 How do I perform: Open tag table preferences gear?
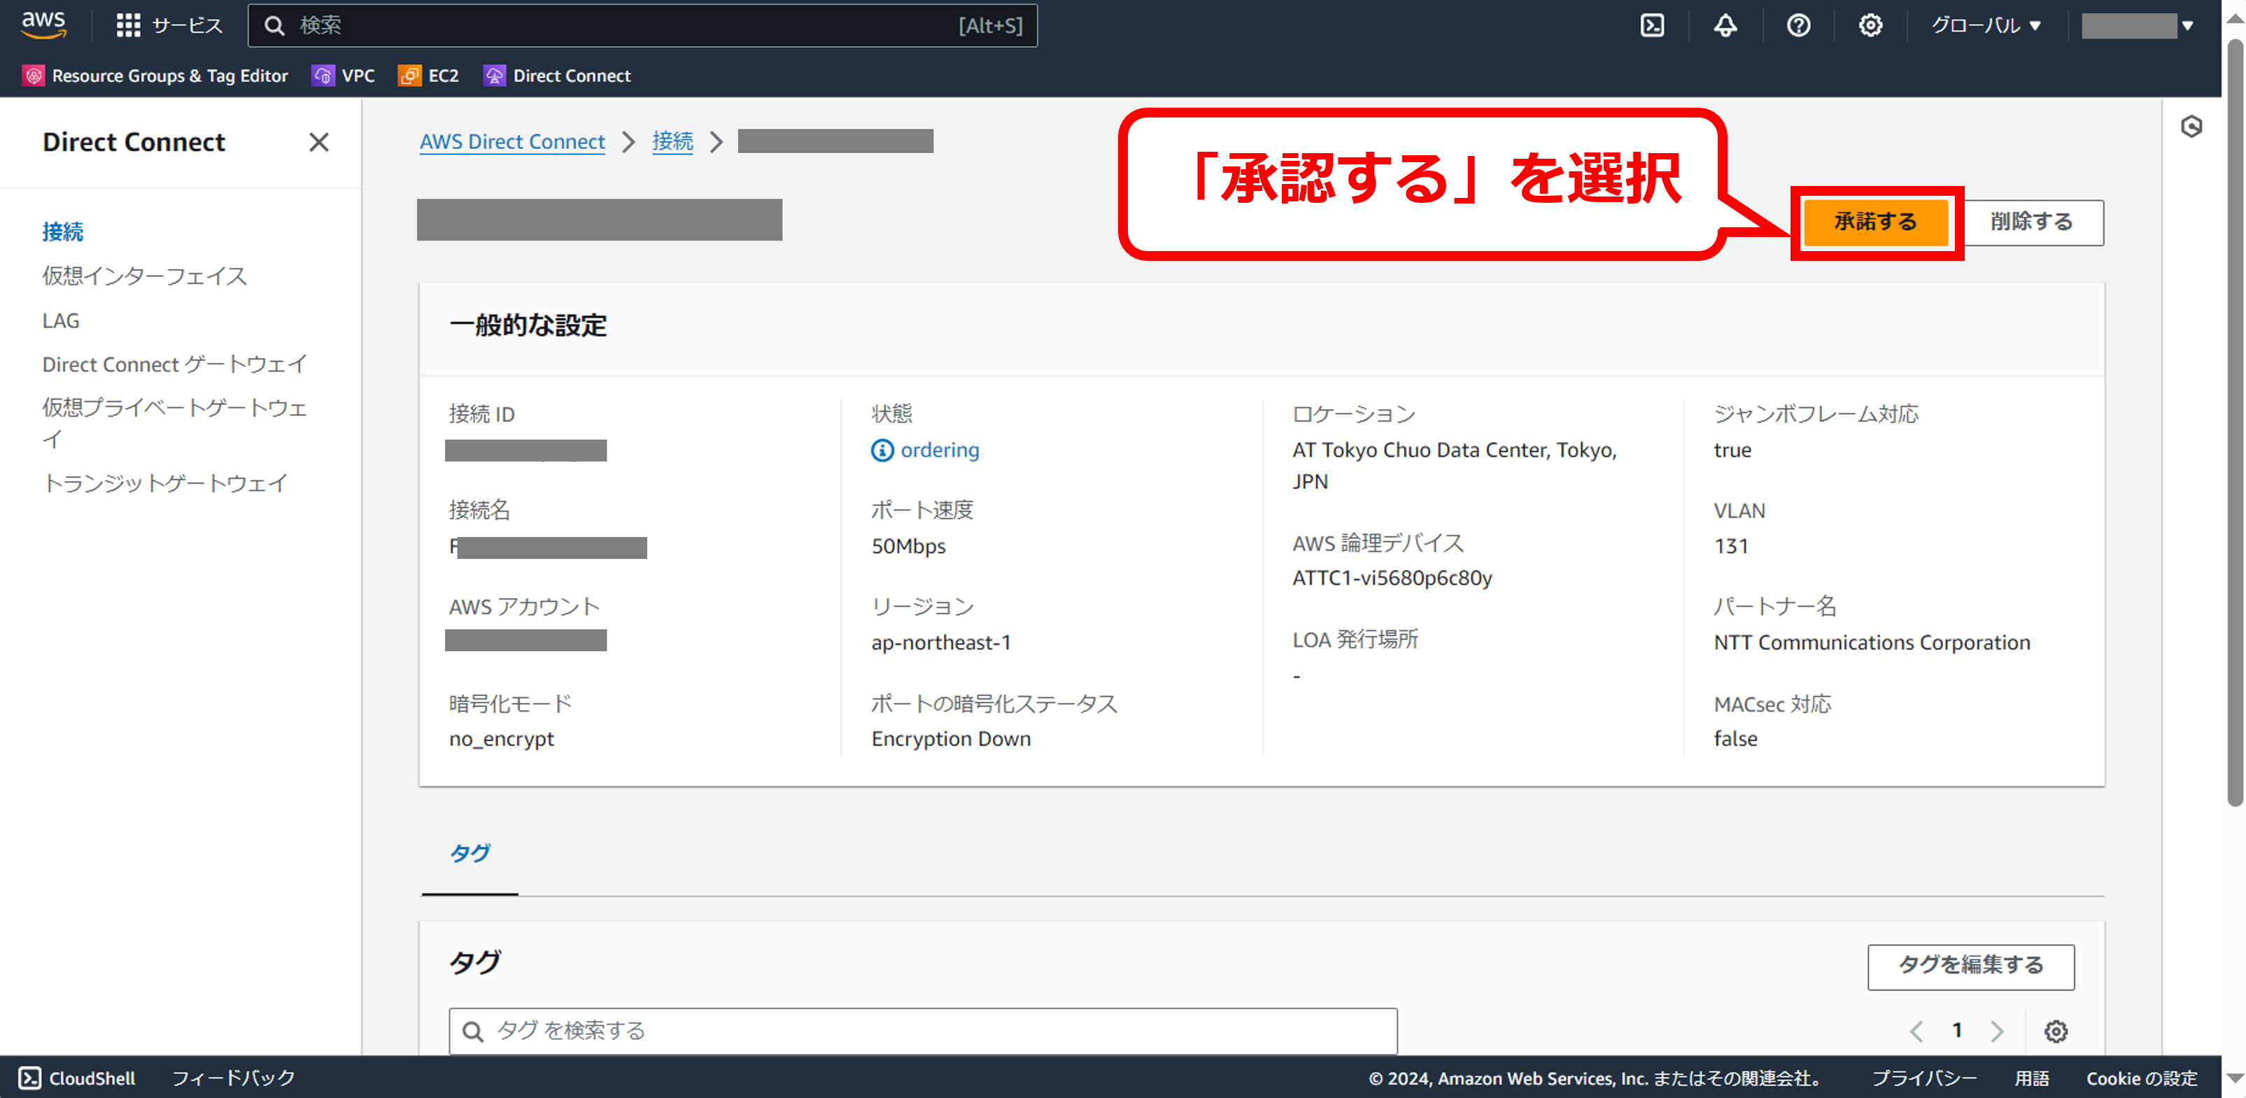[x=2055, y=1031]
